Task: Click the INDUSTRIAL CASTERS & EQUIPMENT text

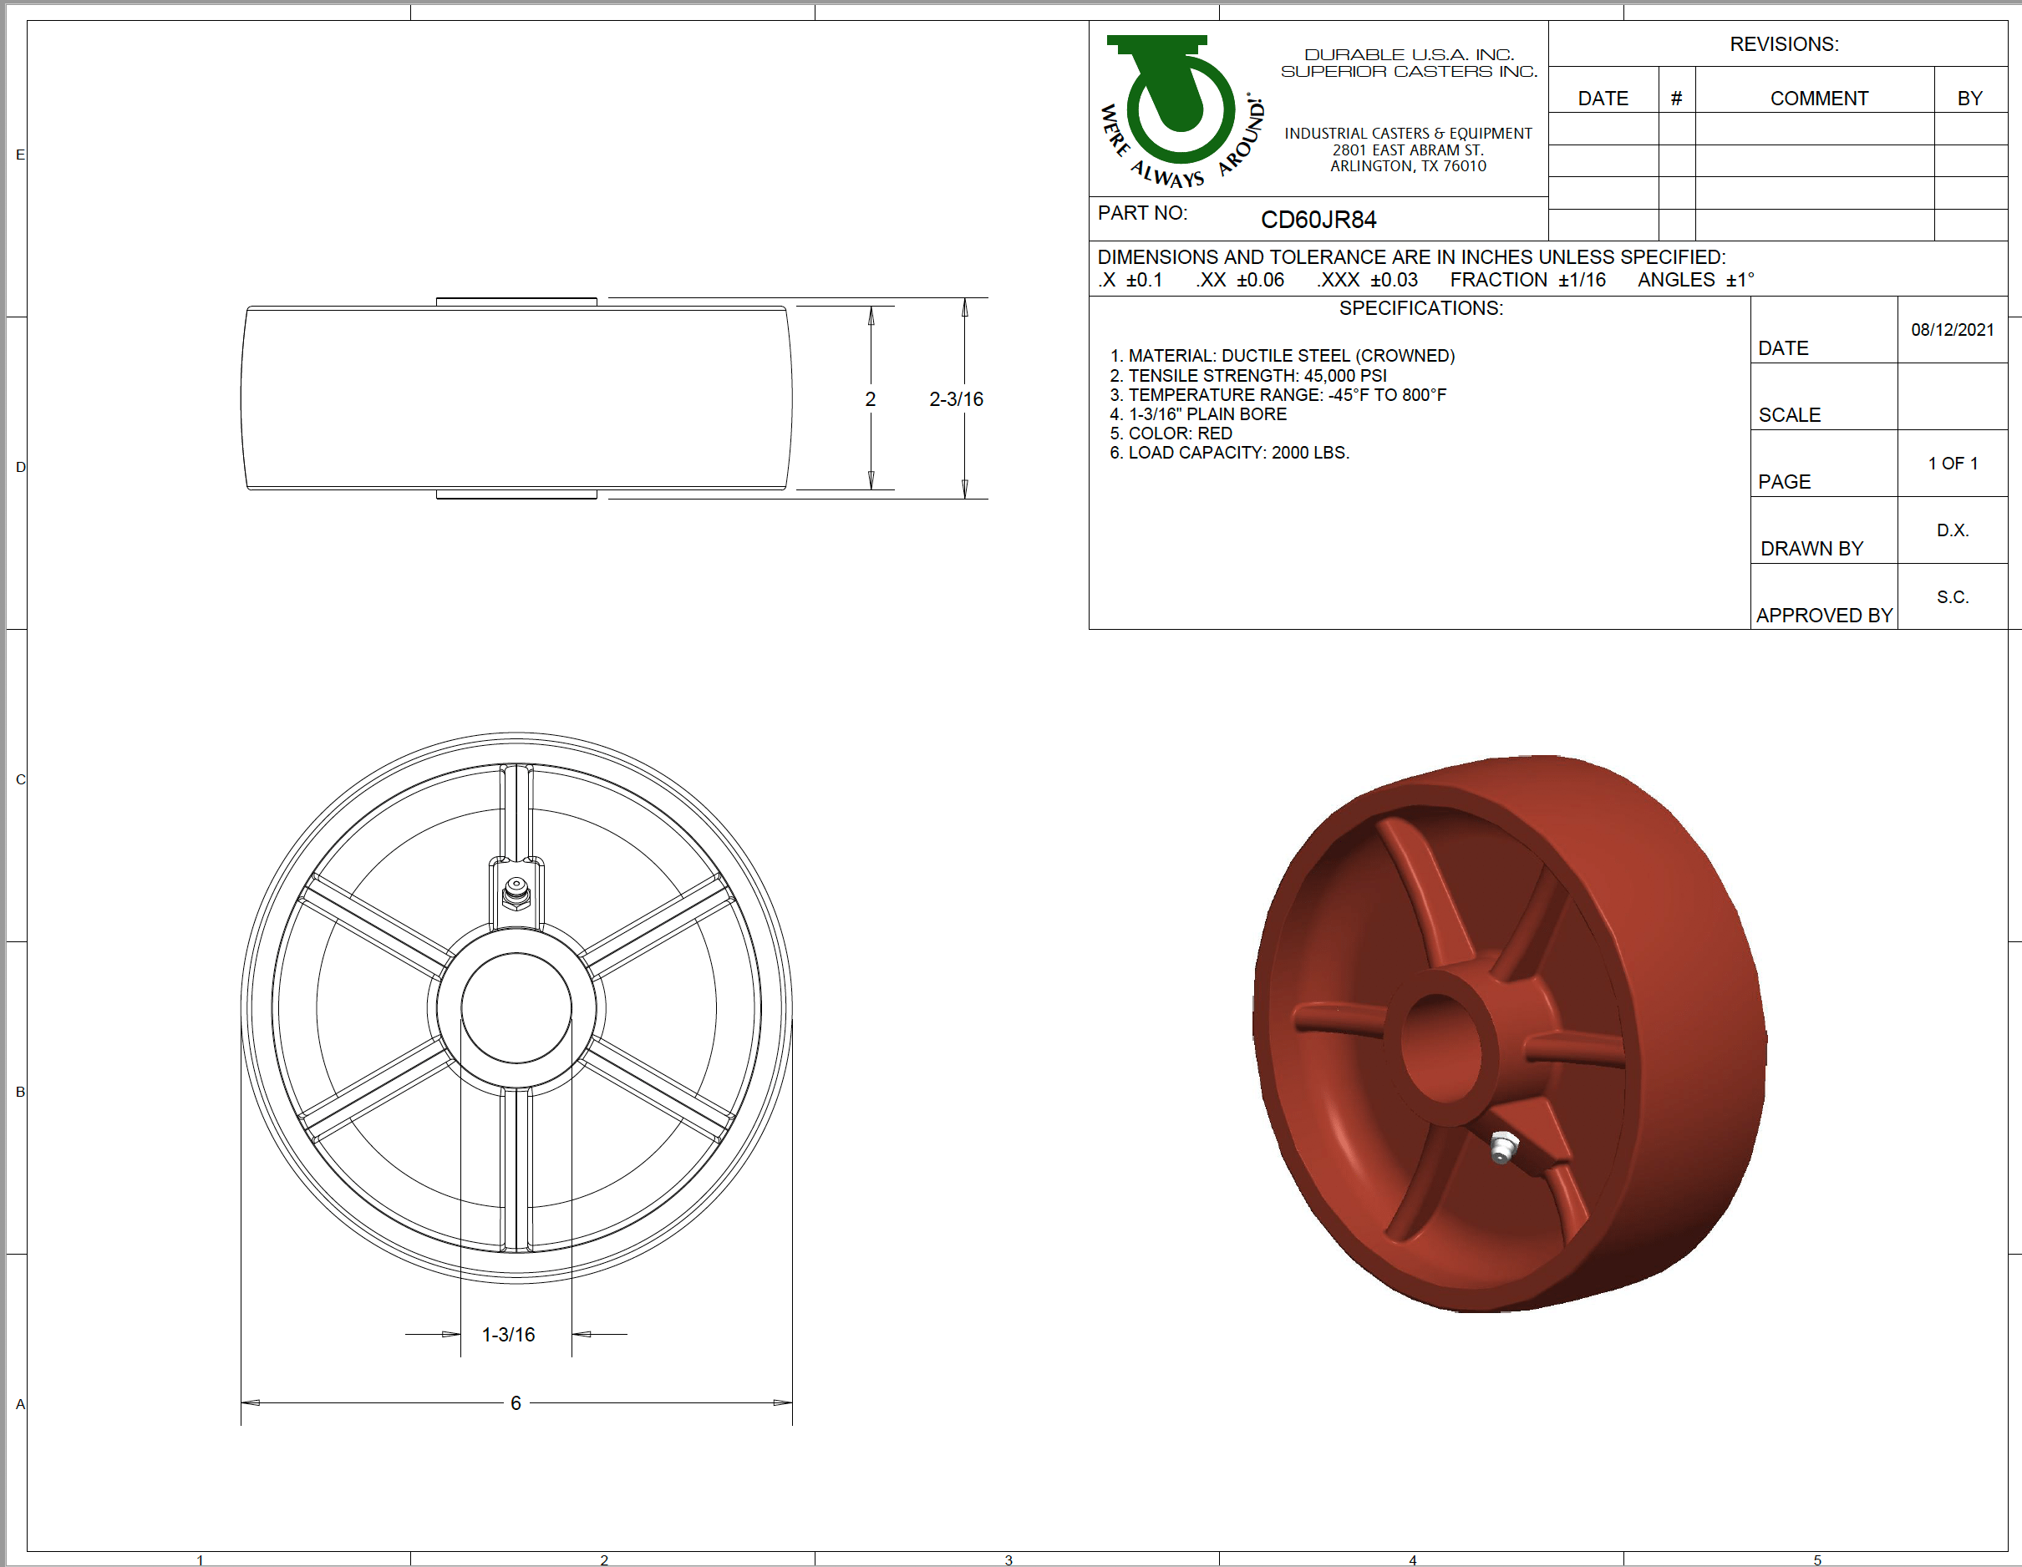Action: (1407, 134)
